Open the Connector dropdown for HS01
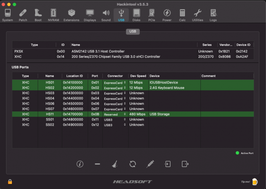Screen dimensions: 266x189 point(115,83)
